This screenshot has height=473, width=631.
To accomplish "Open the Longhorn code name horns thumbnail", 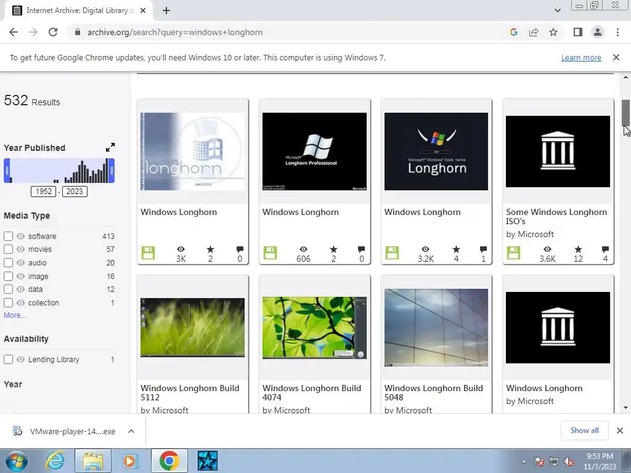I will 436,152.
